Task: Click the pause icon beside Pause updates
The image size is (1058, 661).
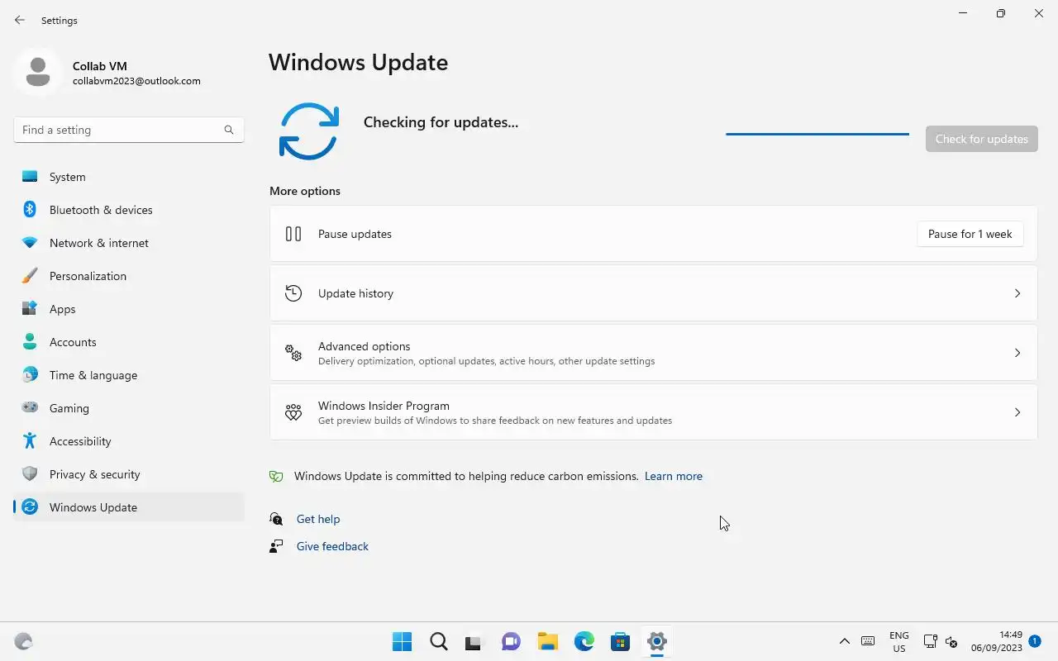Action: [293, 234]
